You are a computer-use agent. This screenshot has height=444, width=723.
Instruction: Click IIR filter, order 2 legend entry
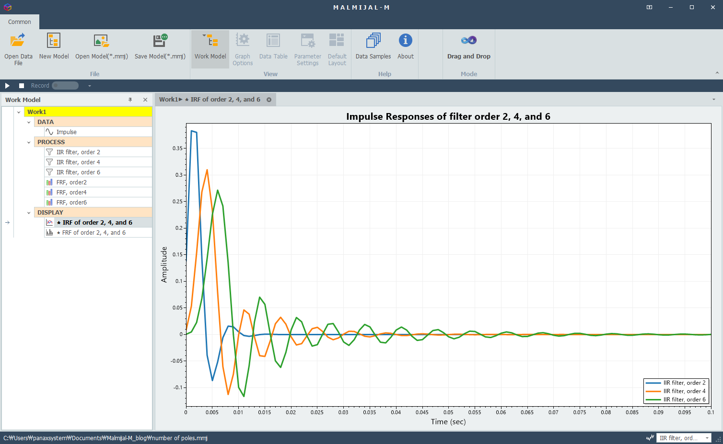point(676,383)
